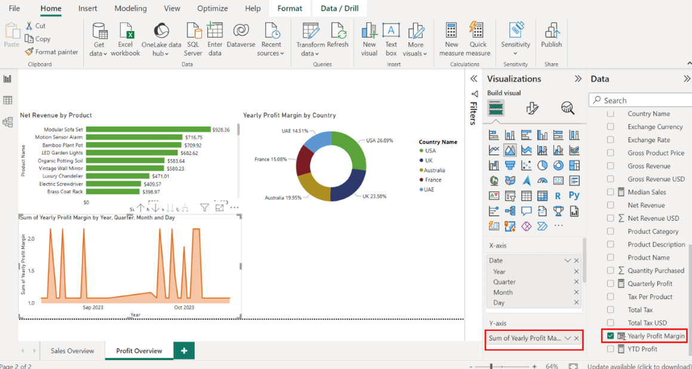Collapse the Visualizations pane
This screenshot has width=692, height=369.
(577, 79)
